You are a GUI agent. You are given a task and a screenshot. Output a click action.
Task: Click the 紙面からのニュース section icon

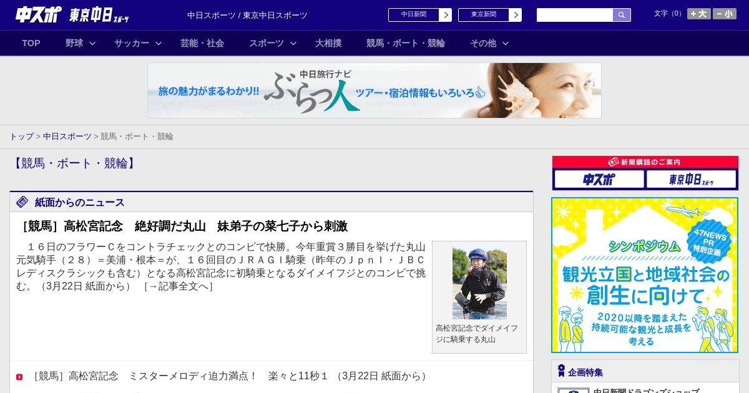22,201
